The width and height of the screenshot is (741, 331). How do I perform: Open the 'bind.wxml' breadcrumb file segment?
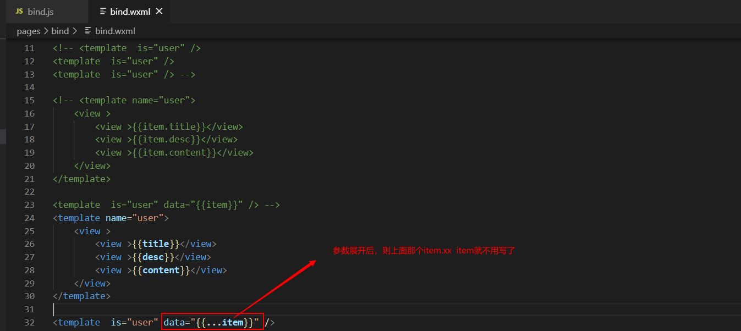115,31
